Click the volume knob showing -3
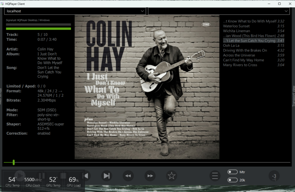Viewport: 295px width, 192px height. 274,176
